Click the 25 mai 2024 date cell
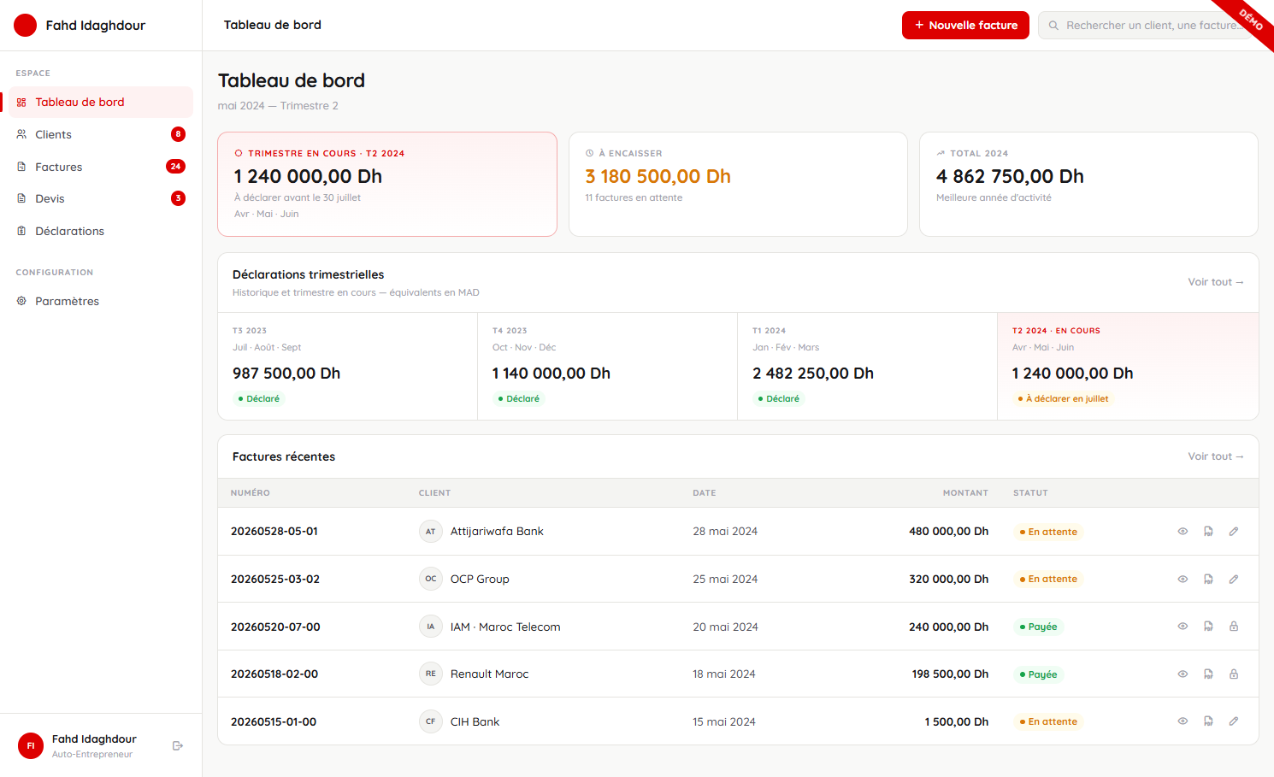1274x777 pixels. point(725,580)
